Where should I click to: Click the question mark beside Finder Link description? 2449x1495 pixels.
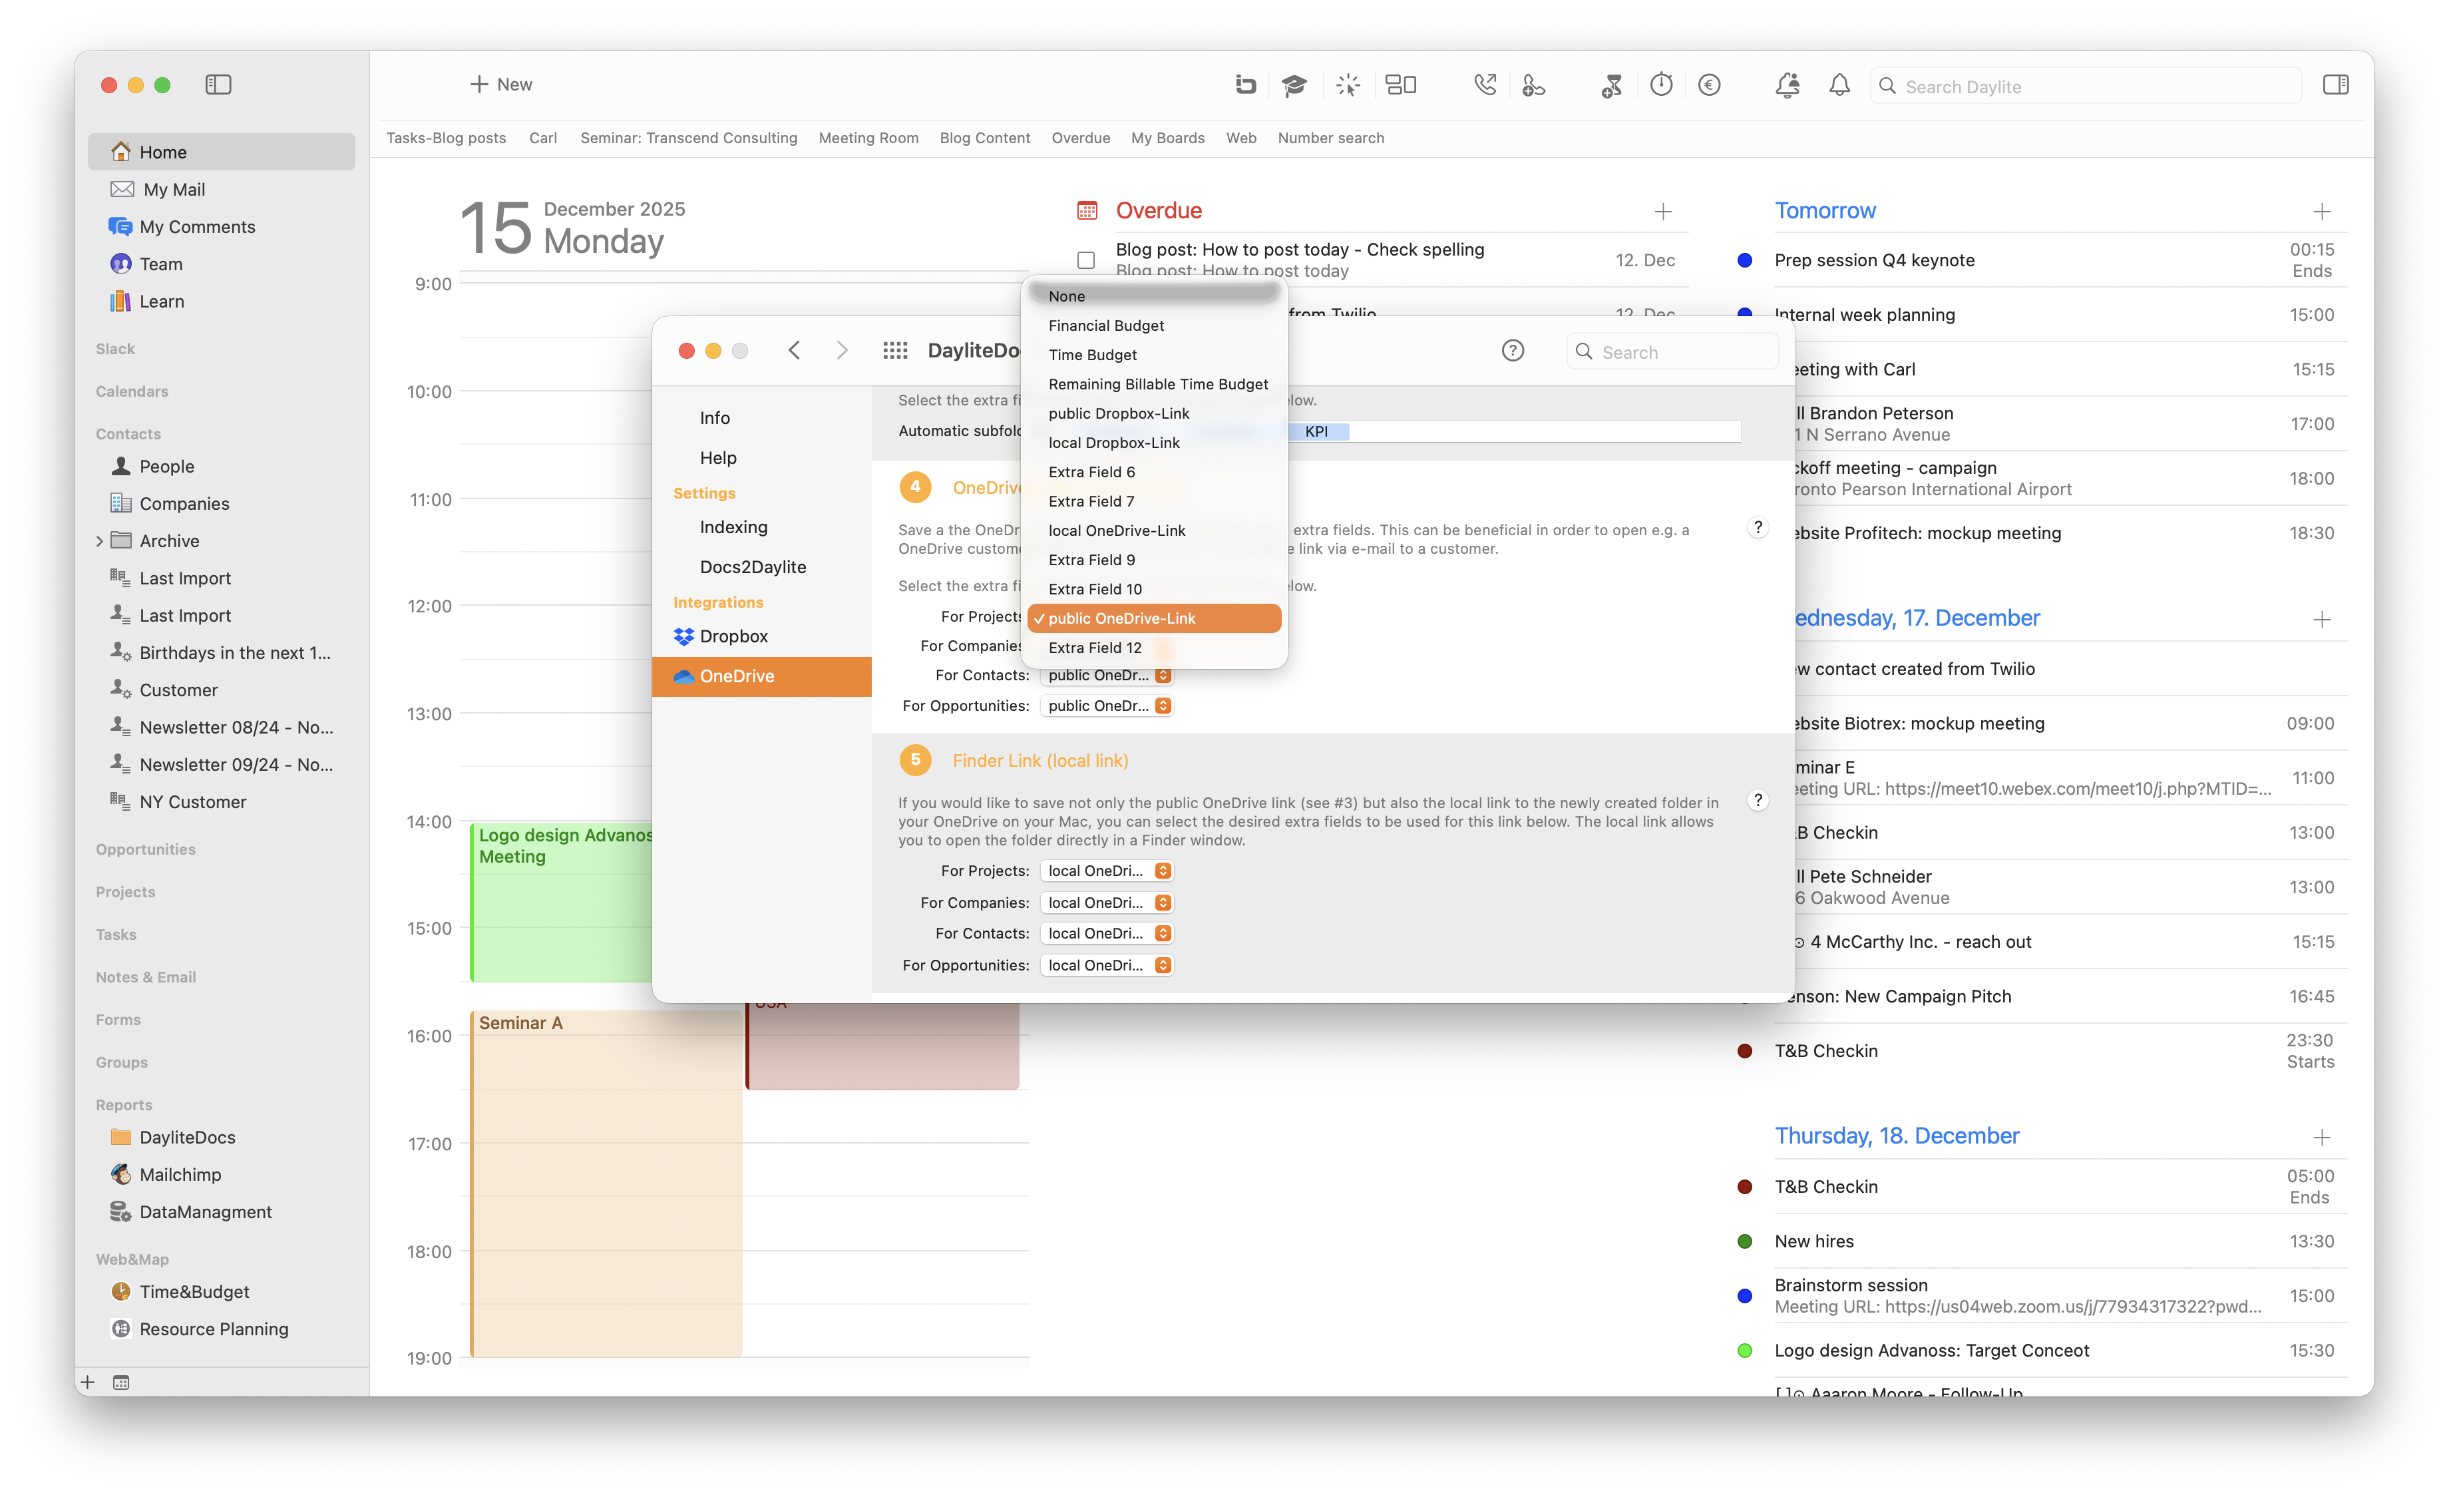(1758, 801)
